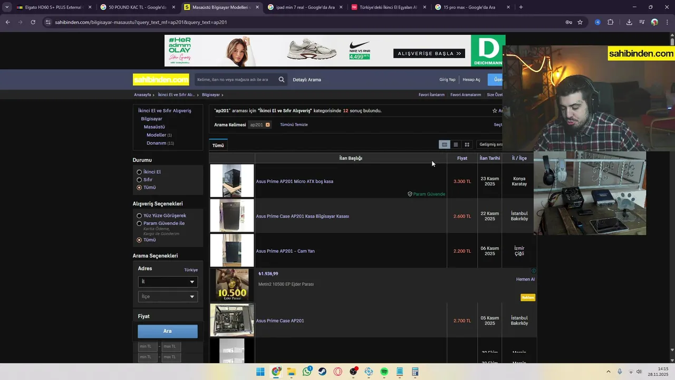This screenshot has width=675, height=380.
Task: Click Hemen Al on Metin2 ad
Action: pyautogui.click(x=525, y=279)
